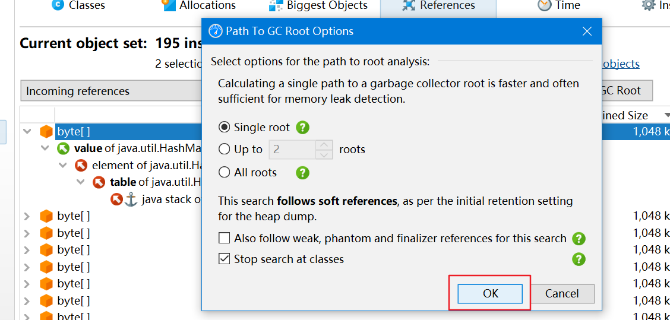Click the orange cube icon of selected byte[] row
The width and height of the screenshot is (670, 320).
(x=46, y=132)
